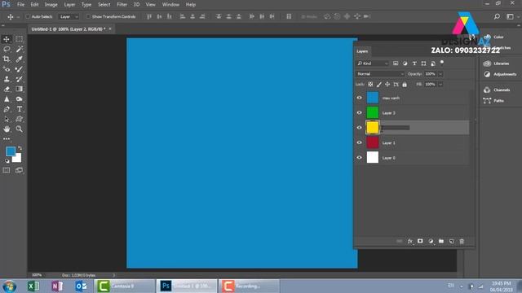Select the Magic Wand tool
This screenshot has width=522, height=293.
(x=20, y=49)
